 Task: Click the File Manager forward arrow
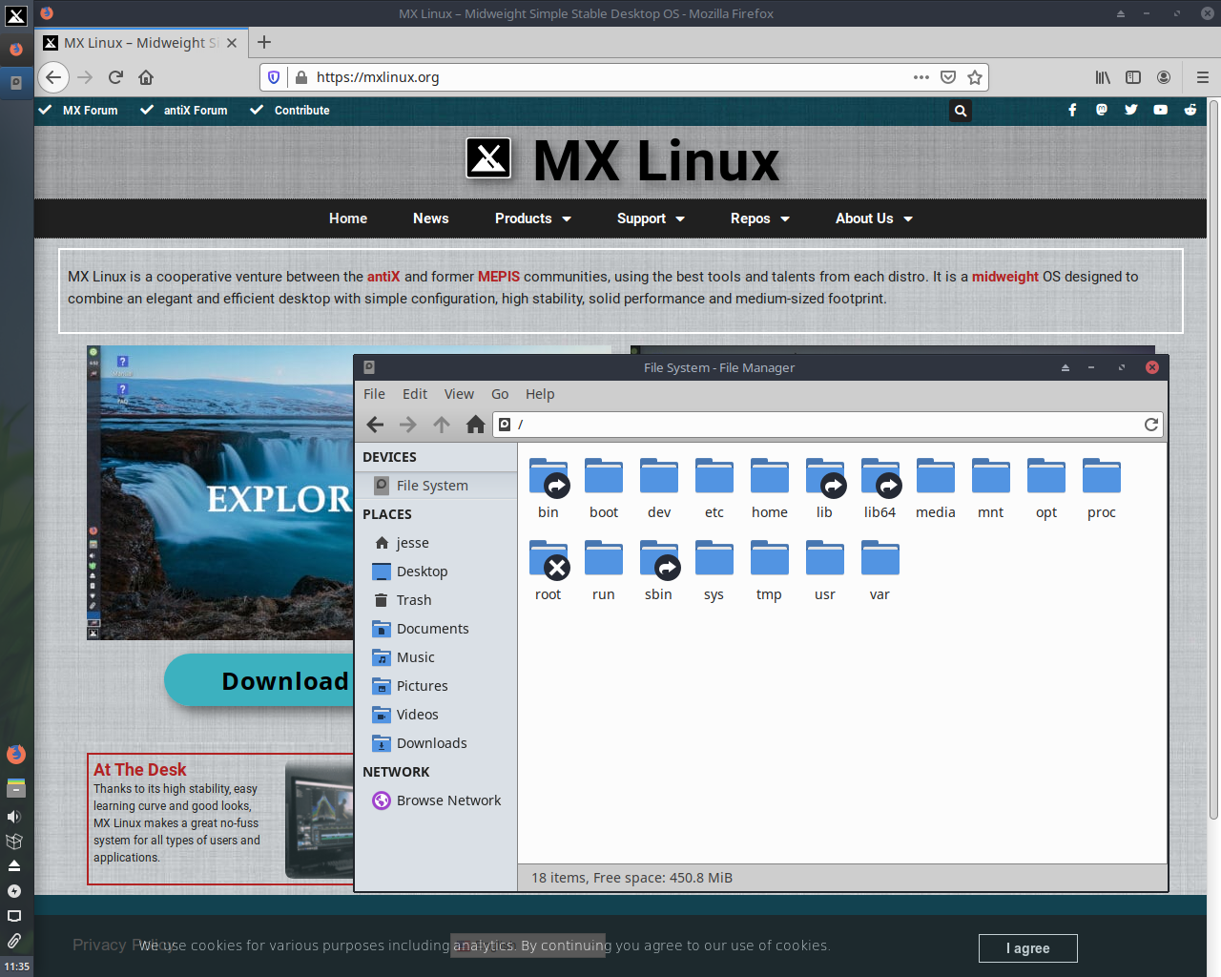[x=408, y=425]
